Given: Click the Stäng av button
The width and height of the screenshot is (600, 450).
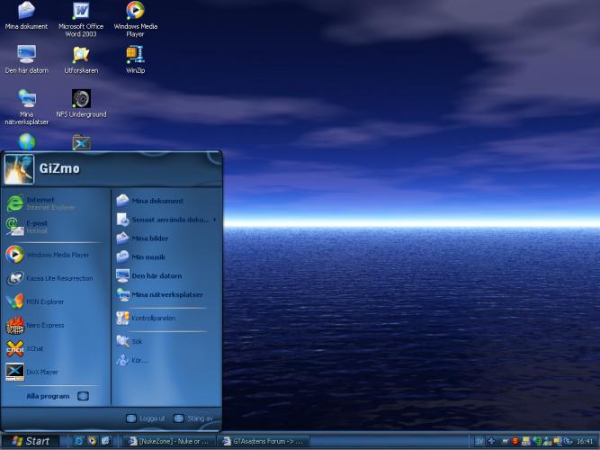Looking at the screenshot, I should pos(193,418).
